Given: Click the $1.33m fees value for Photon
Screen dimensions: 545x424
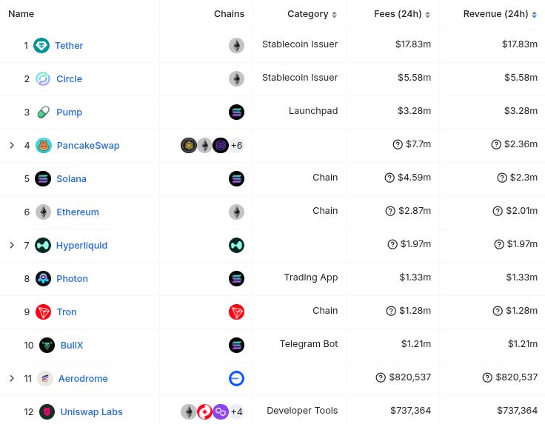Looking at the screenshot, I should (415, 277).
